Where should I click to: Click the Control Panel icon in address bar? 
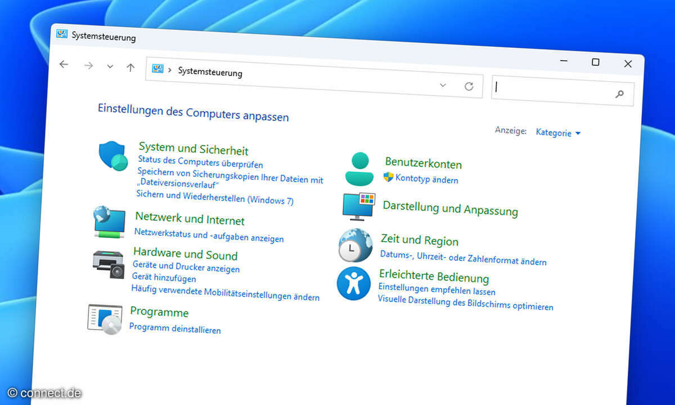tap(157, 69)
